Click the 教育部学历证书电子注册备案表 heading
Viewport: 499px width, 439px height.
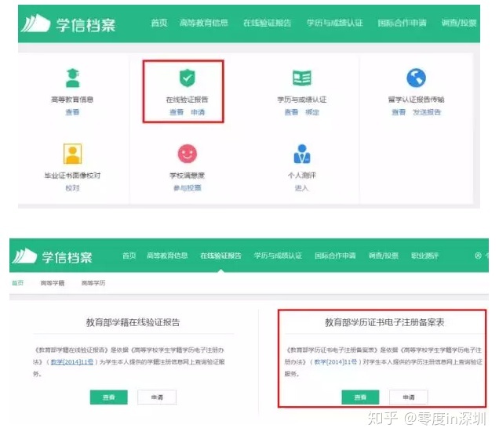[384, 322]
